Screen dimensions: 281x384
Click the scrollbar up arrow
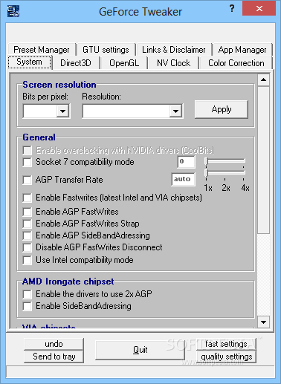(x=263, y=79)
